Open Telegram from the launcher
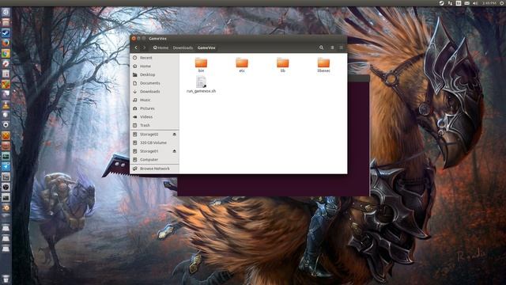This screenshot has height=285, width=506. [x=6, y=167]
